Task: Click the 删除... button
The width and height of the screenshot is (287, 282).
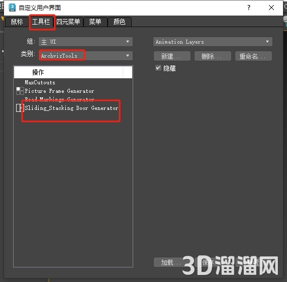Action: pyautogui.click(x=213, y=56)
